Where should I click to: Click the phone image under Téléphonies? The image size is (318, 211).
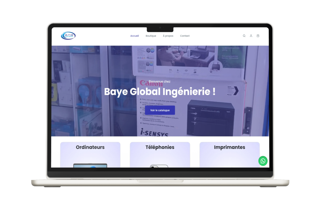pos(159,166)
